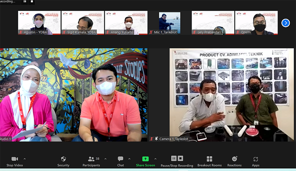The width and height of the screenshot is (296, 171).
Task: Open the Reactions emoji menu
Action: [x=234, y=159]
